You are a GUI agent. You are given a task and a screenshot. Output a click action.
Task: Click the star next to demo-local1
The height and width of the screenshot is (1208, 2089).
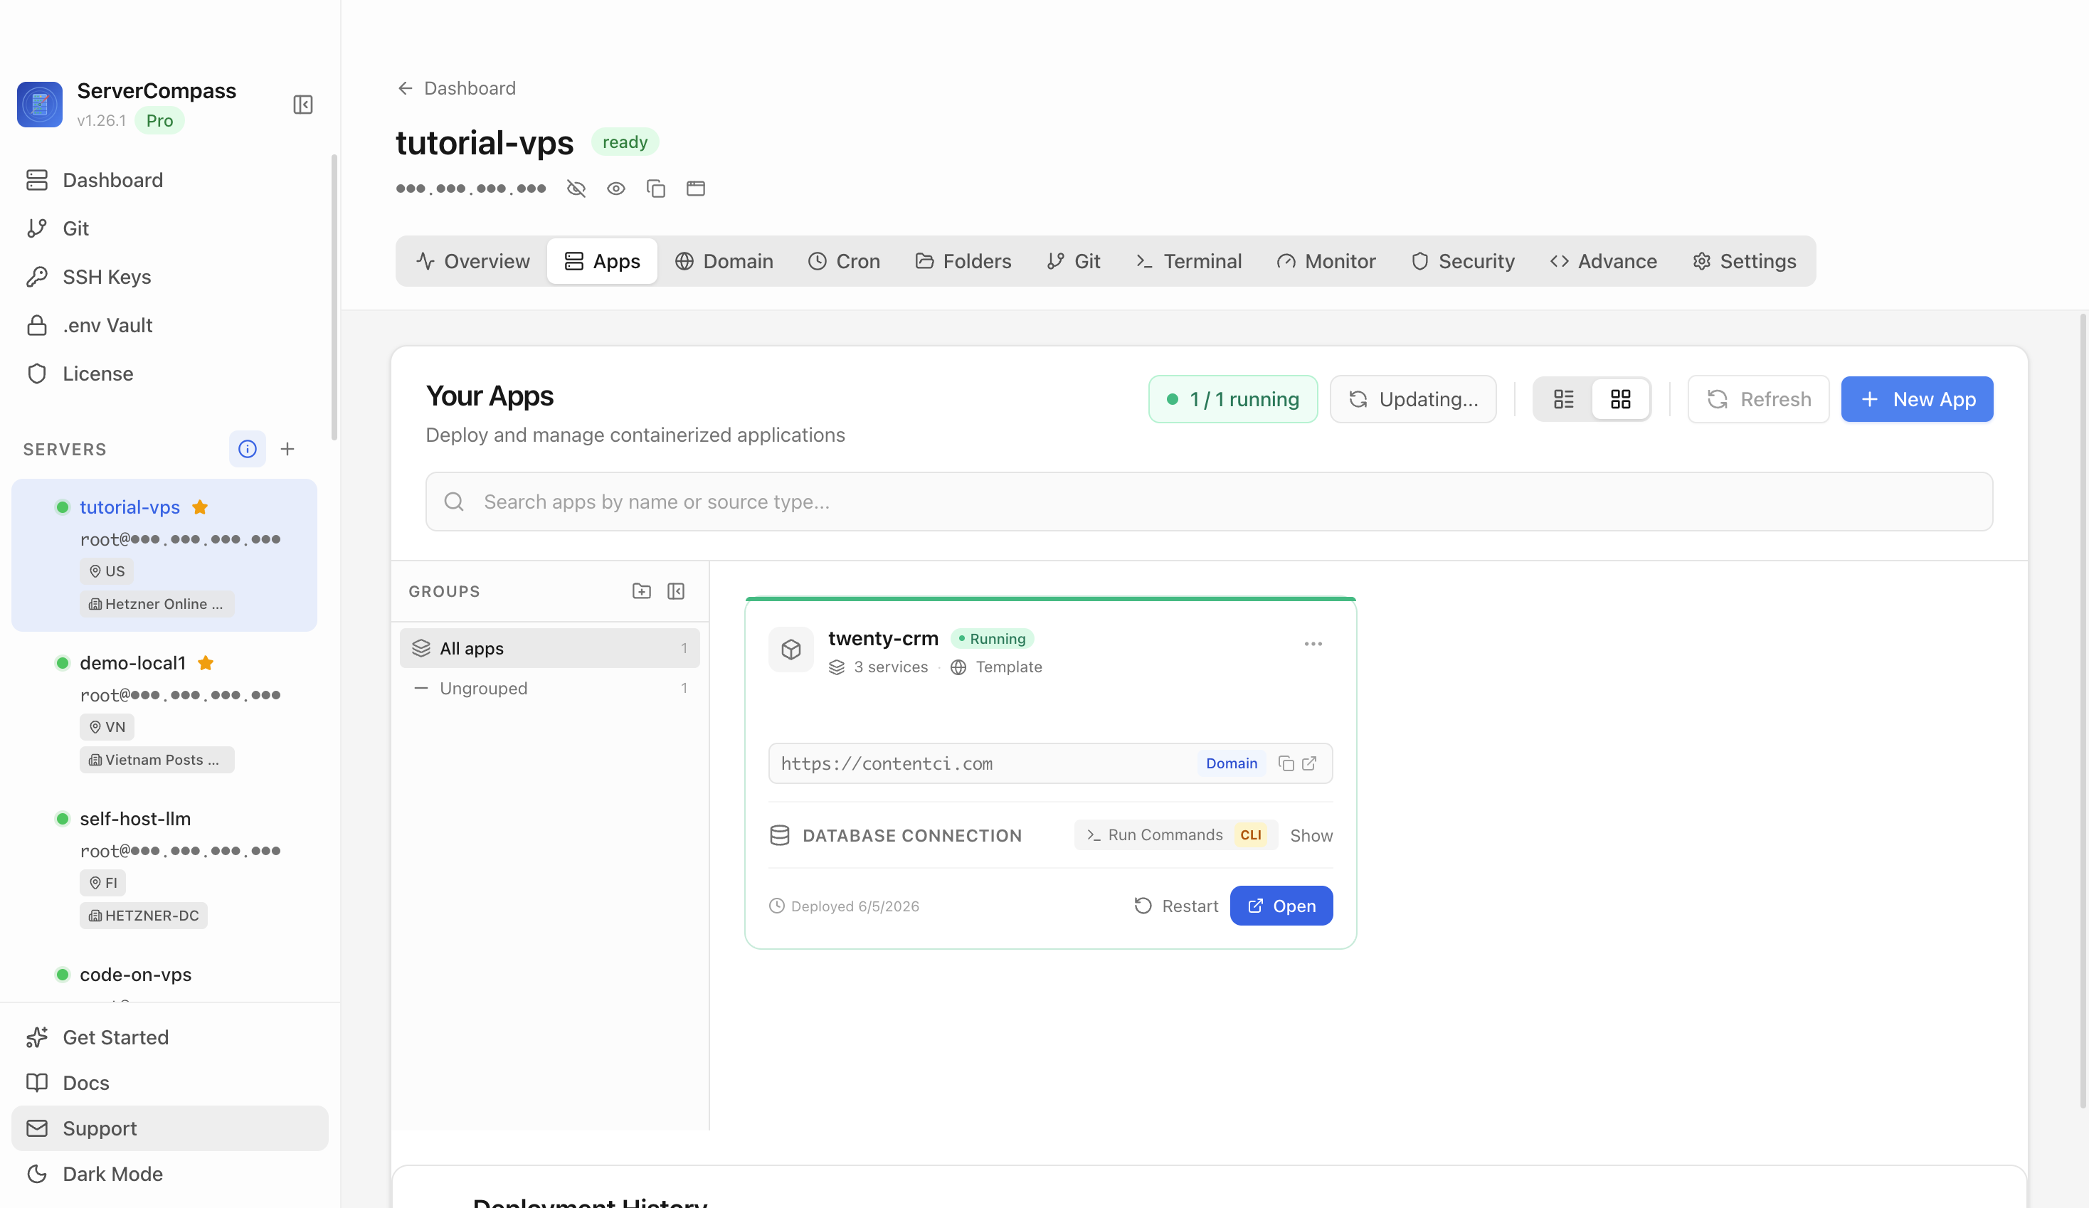[206, 662]
